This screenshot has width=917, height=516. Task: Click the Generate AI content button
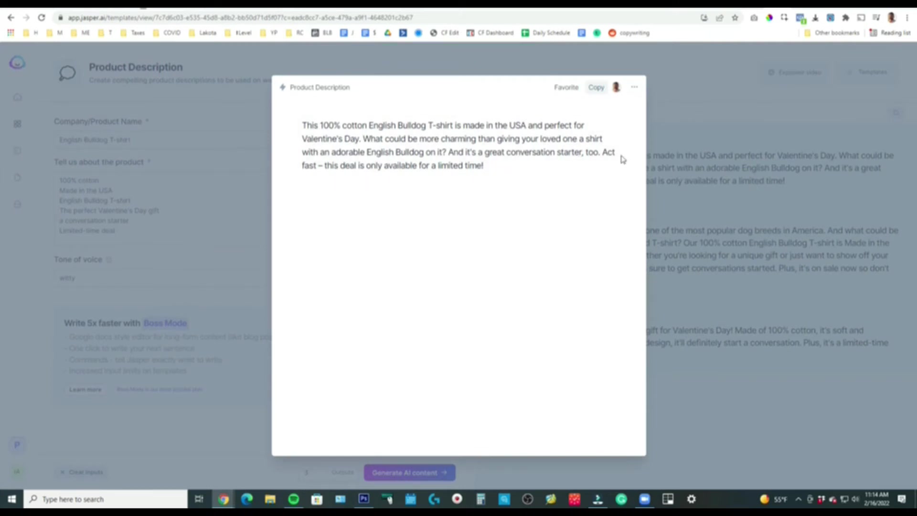[x=409, y=473]
